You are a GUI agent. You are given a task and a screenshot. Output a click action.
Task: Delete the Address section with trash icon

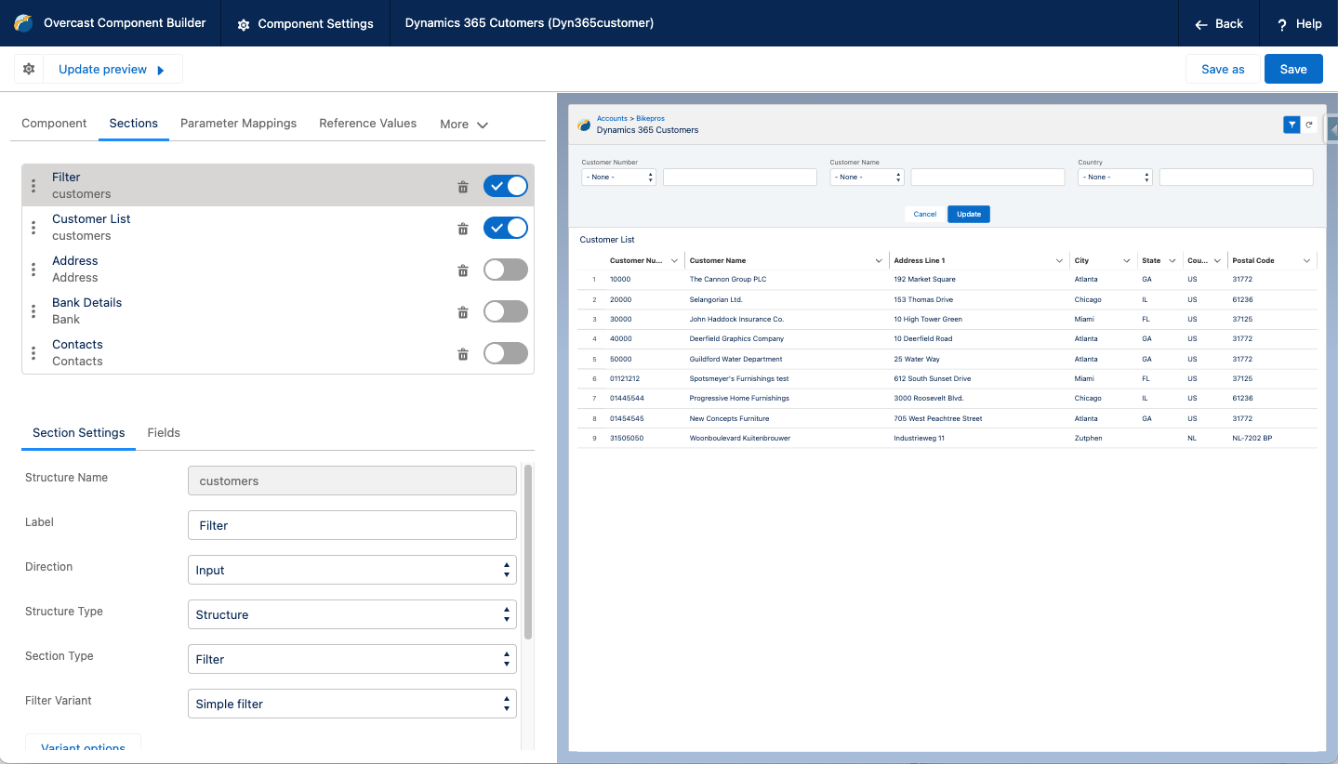(463, 270)
